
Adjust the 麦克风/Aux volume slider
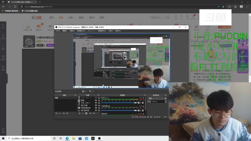(x=119, y=103)
